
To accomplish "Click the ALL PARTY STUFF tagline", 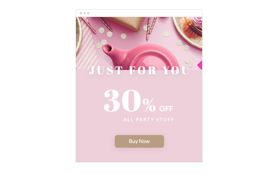I will (x=149, y=120).
